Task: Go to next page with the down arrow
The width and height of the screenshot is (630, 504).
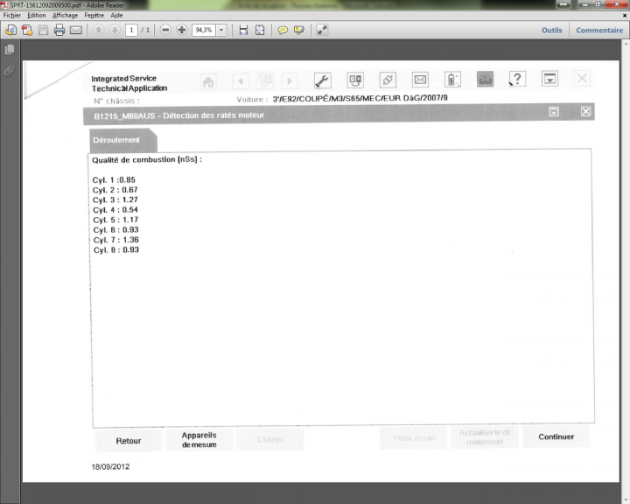Action: (115, 30)
